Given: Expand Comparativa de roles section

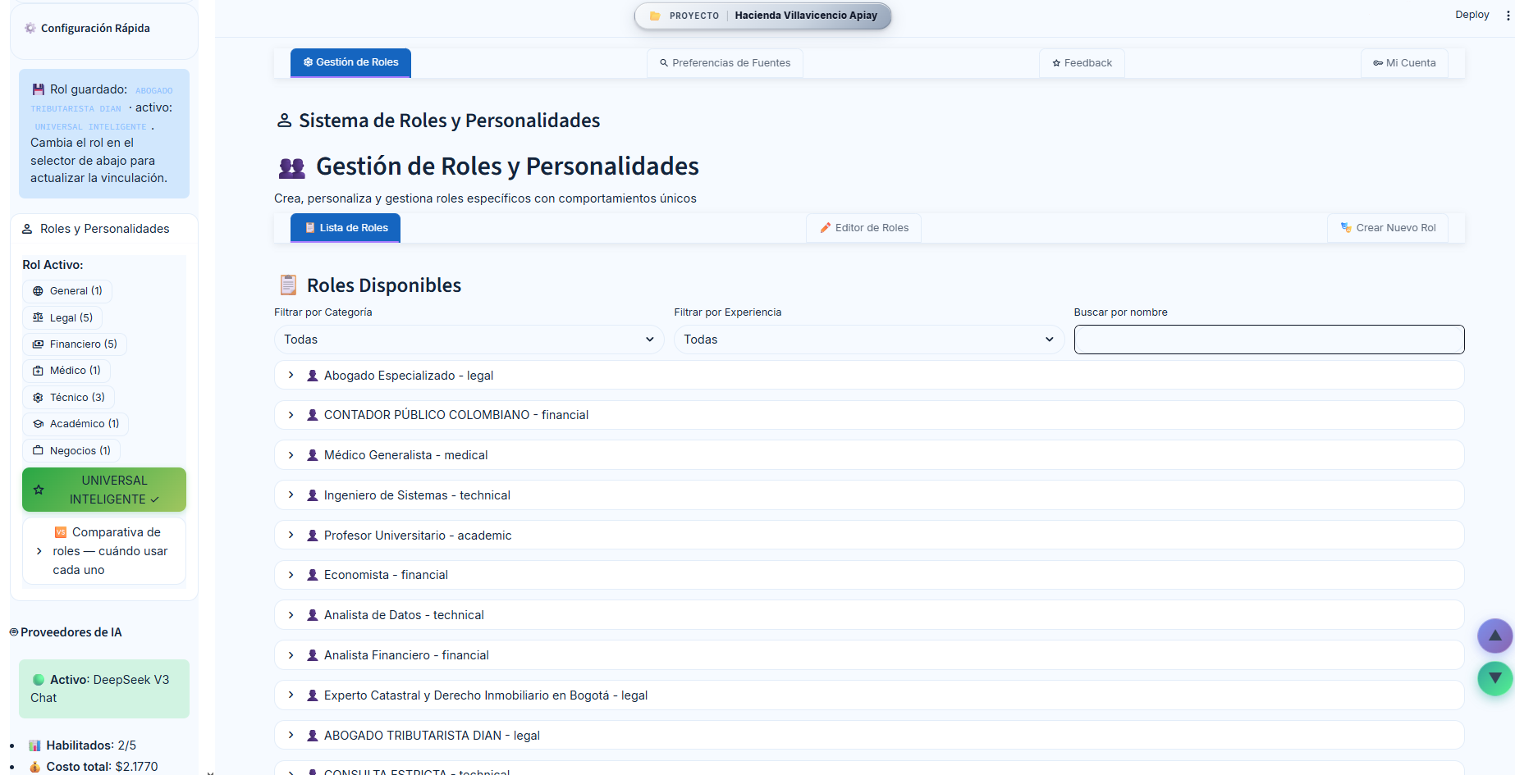Looking at the screenshot, I should point(104,551).
